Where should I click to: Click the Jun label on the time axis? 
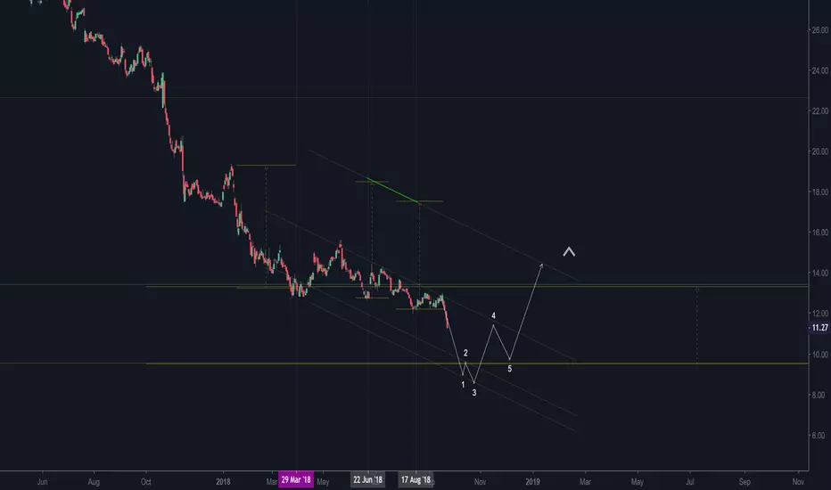coord(43,481)
